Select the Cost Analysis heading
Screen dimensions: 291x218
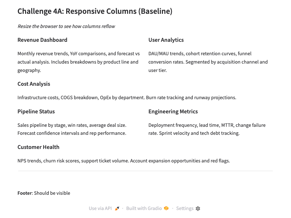pos(34,84)
